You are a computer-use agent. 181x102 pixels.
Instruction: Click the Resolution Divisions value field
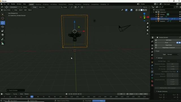[x=173, y=64]
